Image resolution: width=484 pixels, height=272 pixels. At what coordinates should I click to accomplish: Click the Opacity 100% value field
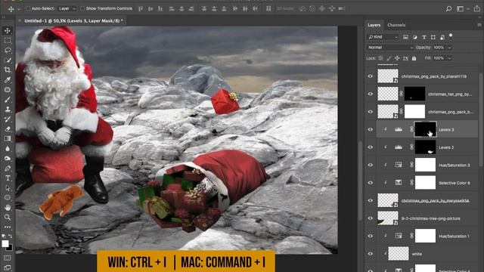[439, 48]
